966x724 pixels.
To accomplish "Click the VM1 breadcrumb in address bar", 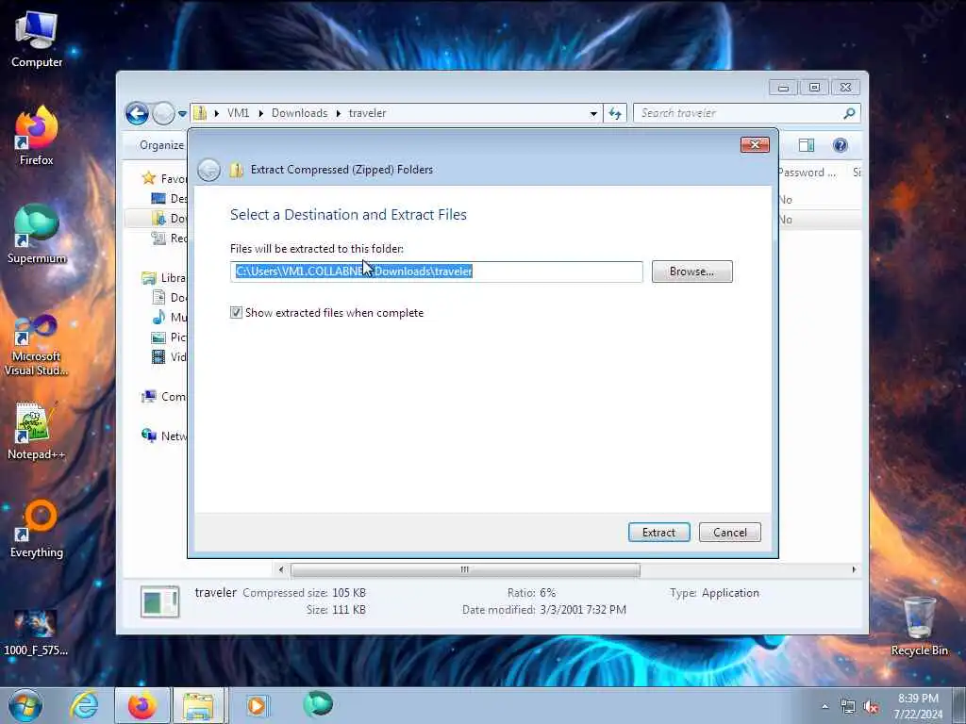I will point(239,113).
